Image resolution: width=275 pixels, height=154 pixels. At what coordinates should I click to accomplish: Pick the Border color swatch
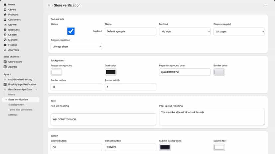tap(219, 72)
